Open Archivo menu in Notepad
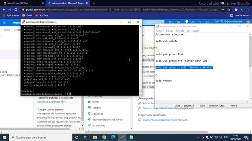Image resolution: width=252 pixels, height=141 pixels. pos(160,31)
